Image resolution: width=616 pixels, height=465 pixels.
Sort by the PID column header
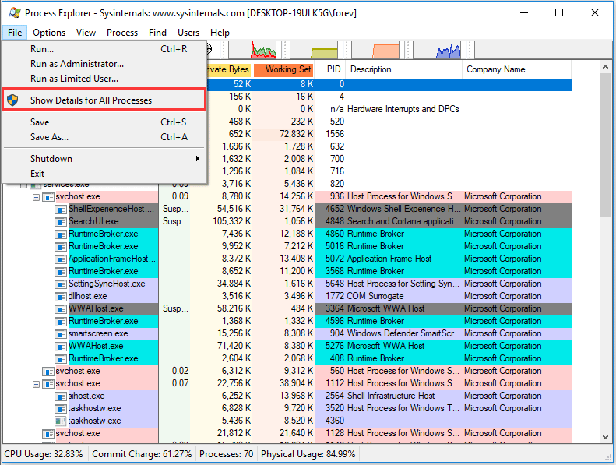(330, 69)
